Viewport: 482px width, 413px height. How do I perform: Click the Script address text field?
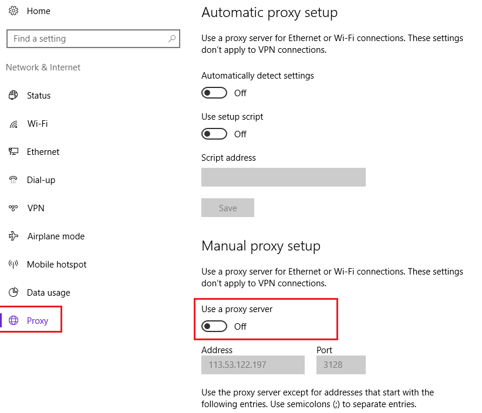point(283,177)
